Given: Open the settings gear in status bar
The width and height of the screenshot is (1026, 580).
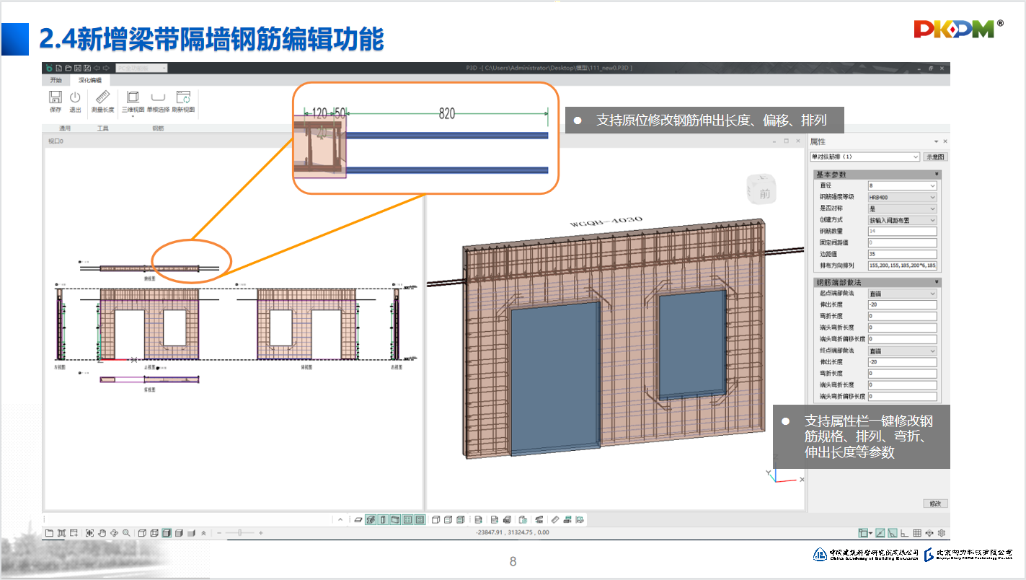Looking at the screenshot, I should point(941,533).
